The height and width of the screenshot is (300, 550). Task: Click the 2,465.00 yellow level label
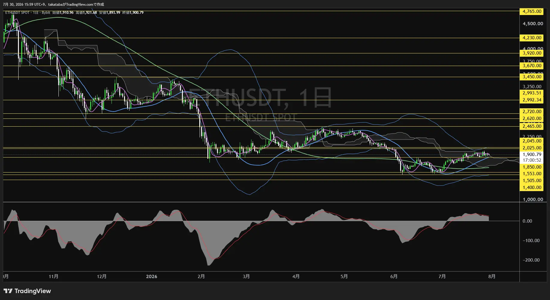click(531, 126)
